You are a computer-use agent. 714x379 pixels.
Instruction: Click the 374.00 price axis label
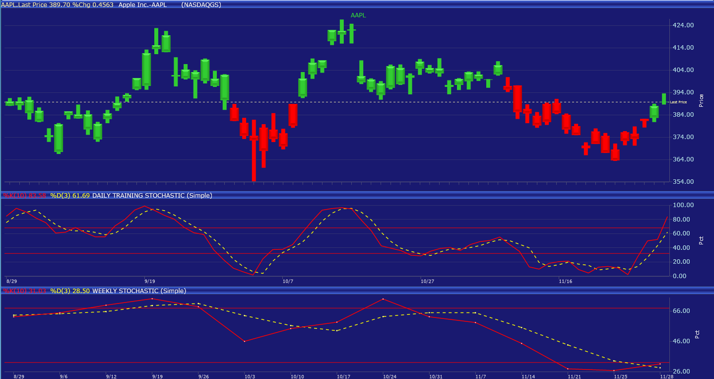tap(684, 137)
